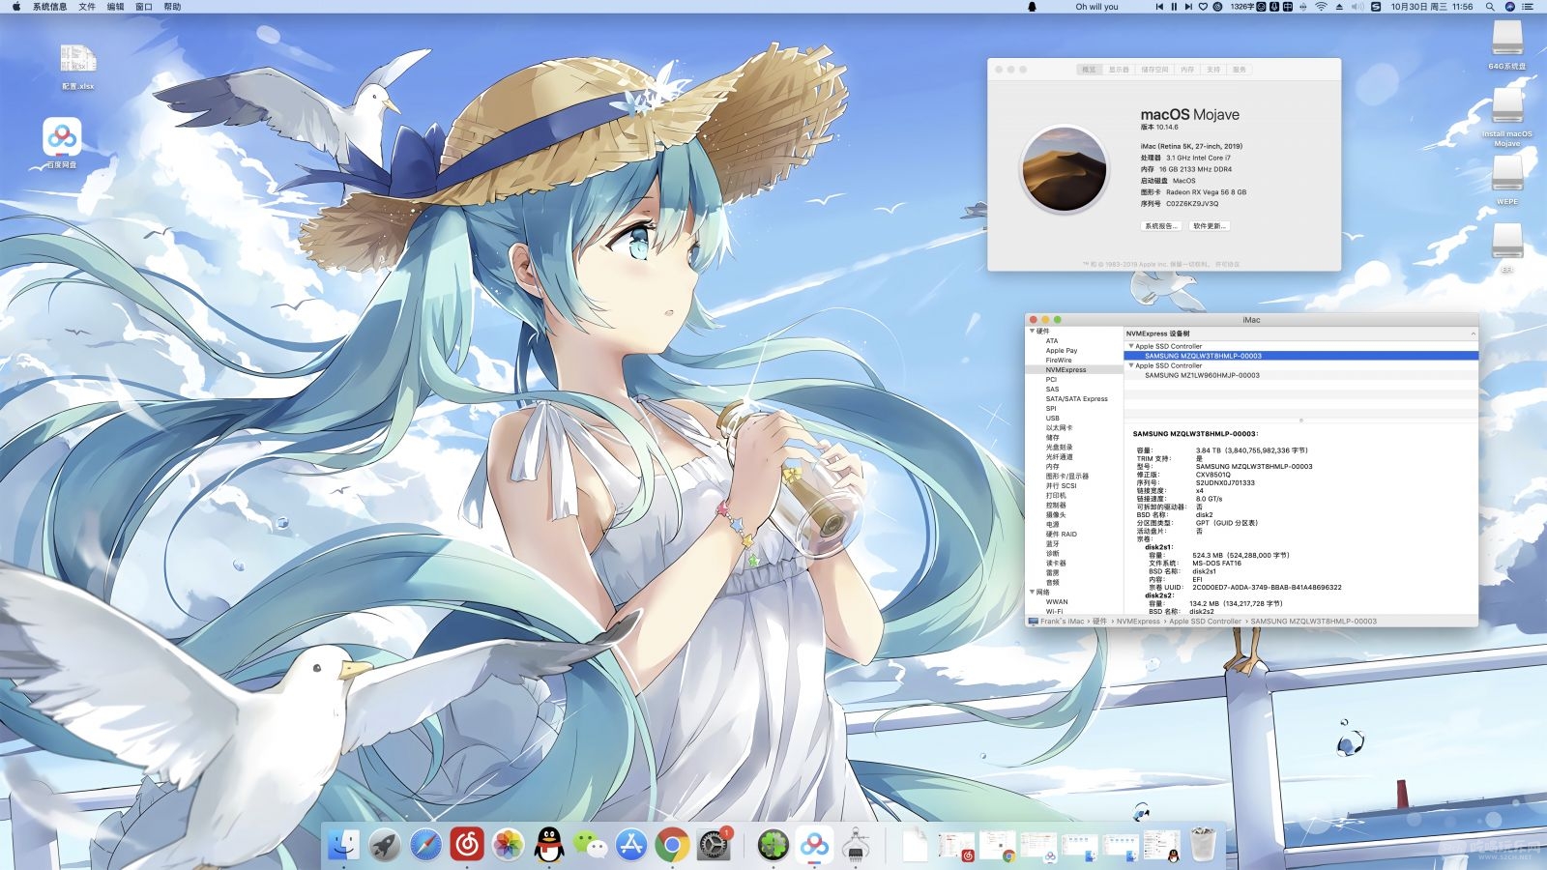Toggle sort on NVMExpress 设备树 header
This screenshot has width=1547, height=870.
click(1300, 333)
